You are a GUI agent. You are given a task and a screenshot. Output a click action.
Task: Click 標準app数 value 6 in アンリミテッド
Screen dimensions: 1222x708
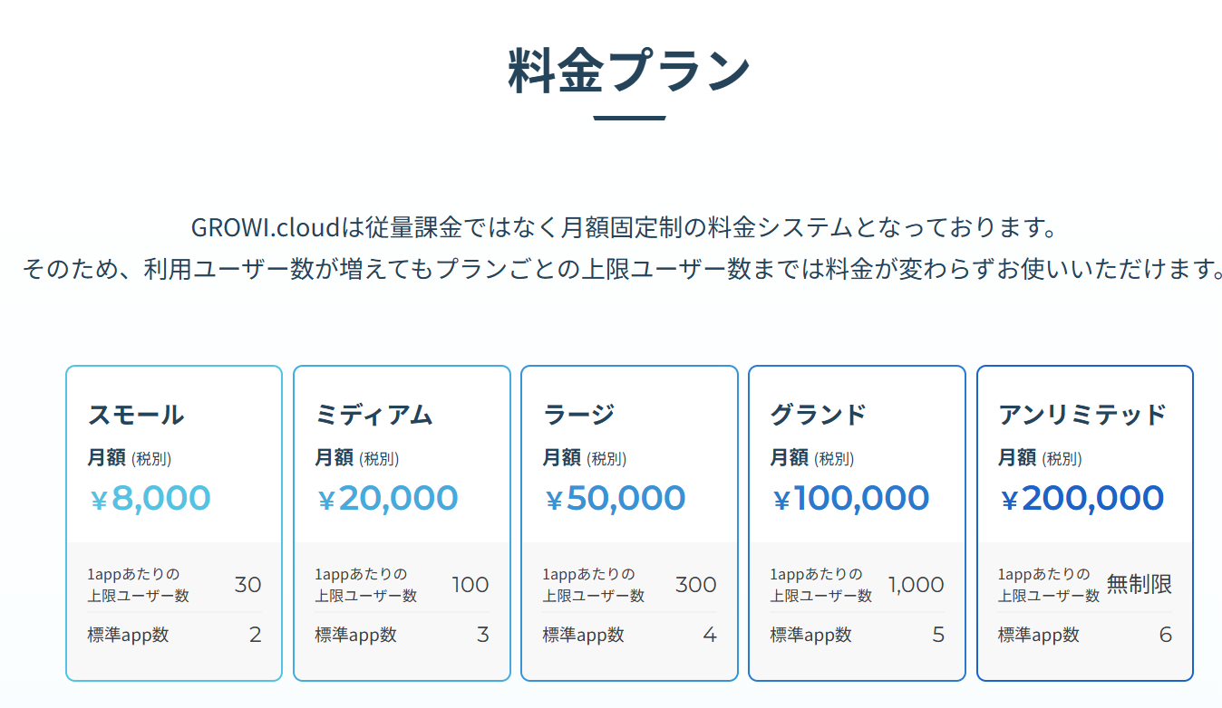(x=1166, y=635)
